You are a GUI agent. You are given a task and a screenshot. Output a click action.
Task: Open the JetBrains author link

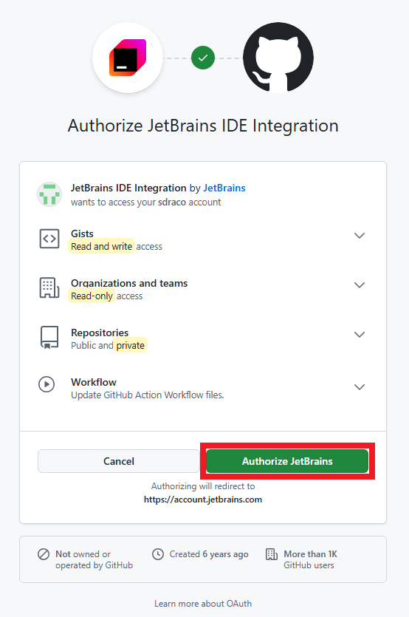[x=224, y=188]
